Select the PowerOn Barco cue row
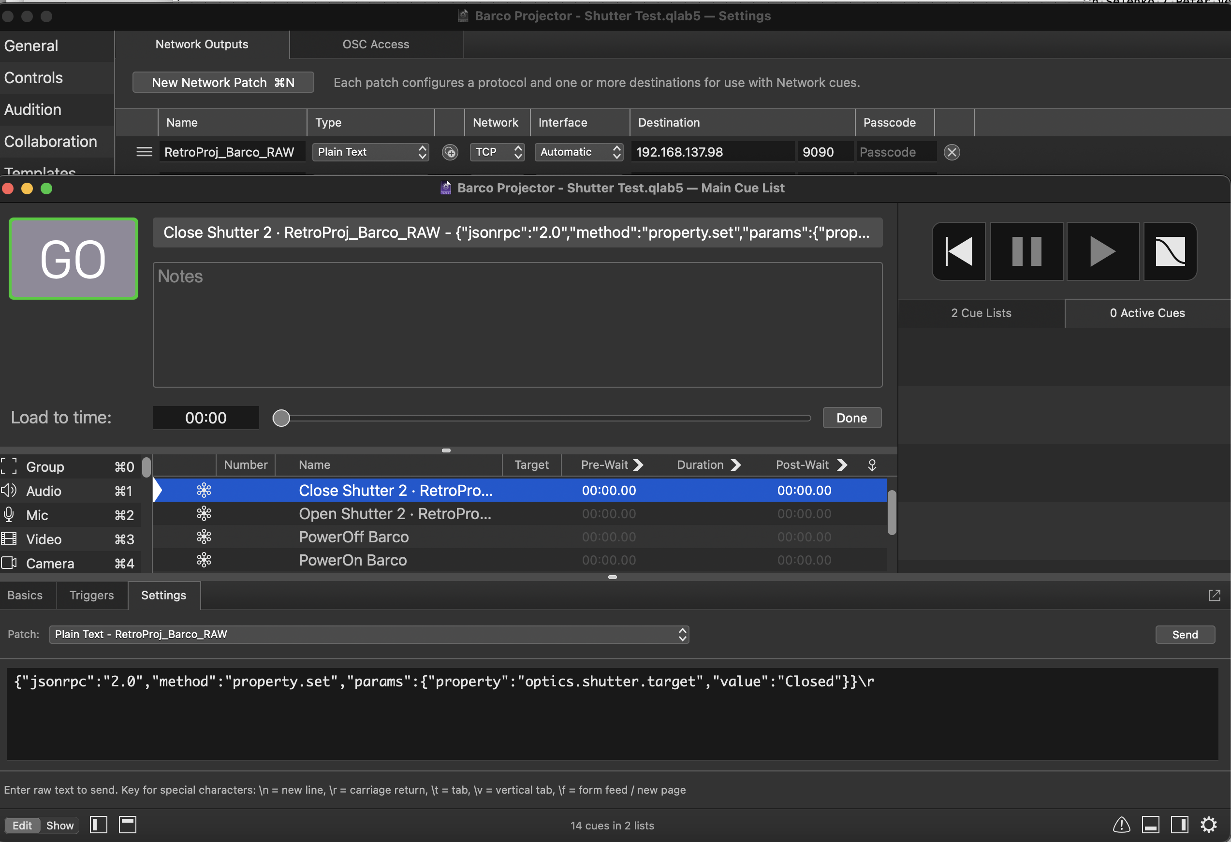 pyautogui.click(x=520, y=560)
